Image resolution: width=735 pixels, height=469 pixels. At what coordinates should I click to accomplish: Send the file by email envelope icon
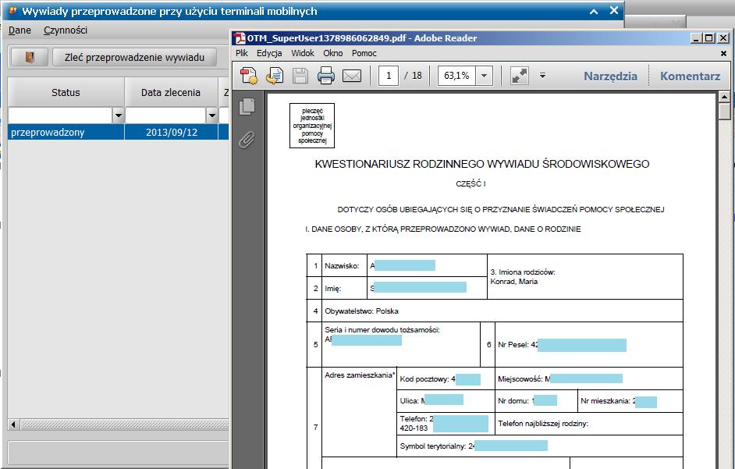(352, 76)
